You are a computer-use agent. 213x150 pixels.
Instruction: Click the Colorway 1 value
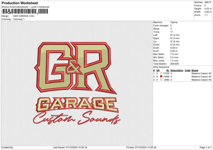19,19
